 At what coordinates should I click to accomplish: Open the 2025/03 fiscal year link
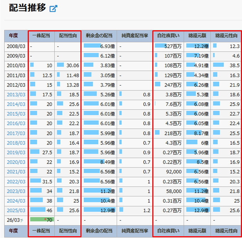click(x=17, y=210)
